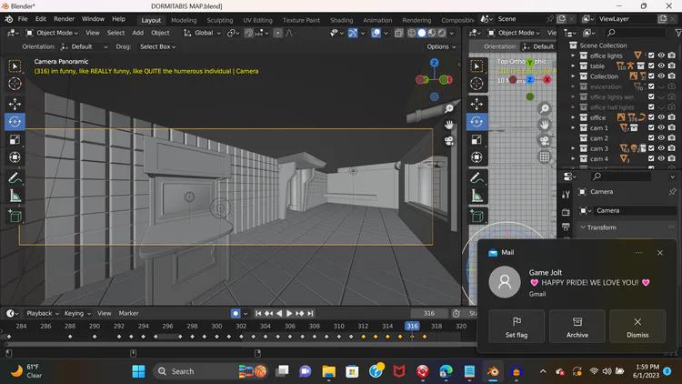The image size is (682, 384).
Task: Open File Explorer from the taskbar
Action: 329,371
